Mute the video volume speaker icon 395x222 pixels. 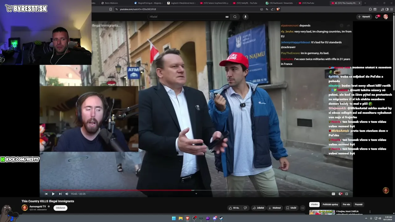[67, 194]
